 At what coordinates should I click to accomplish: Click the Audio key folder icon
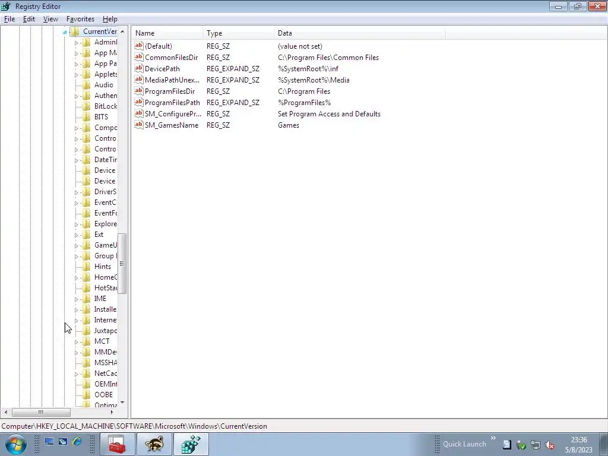click(87, 84)
